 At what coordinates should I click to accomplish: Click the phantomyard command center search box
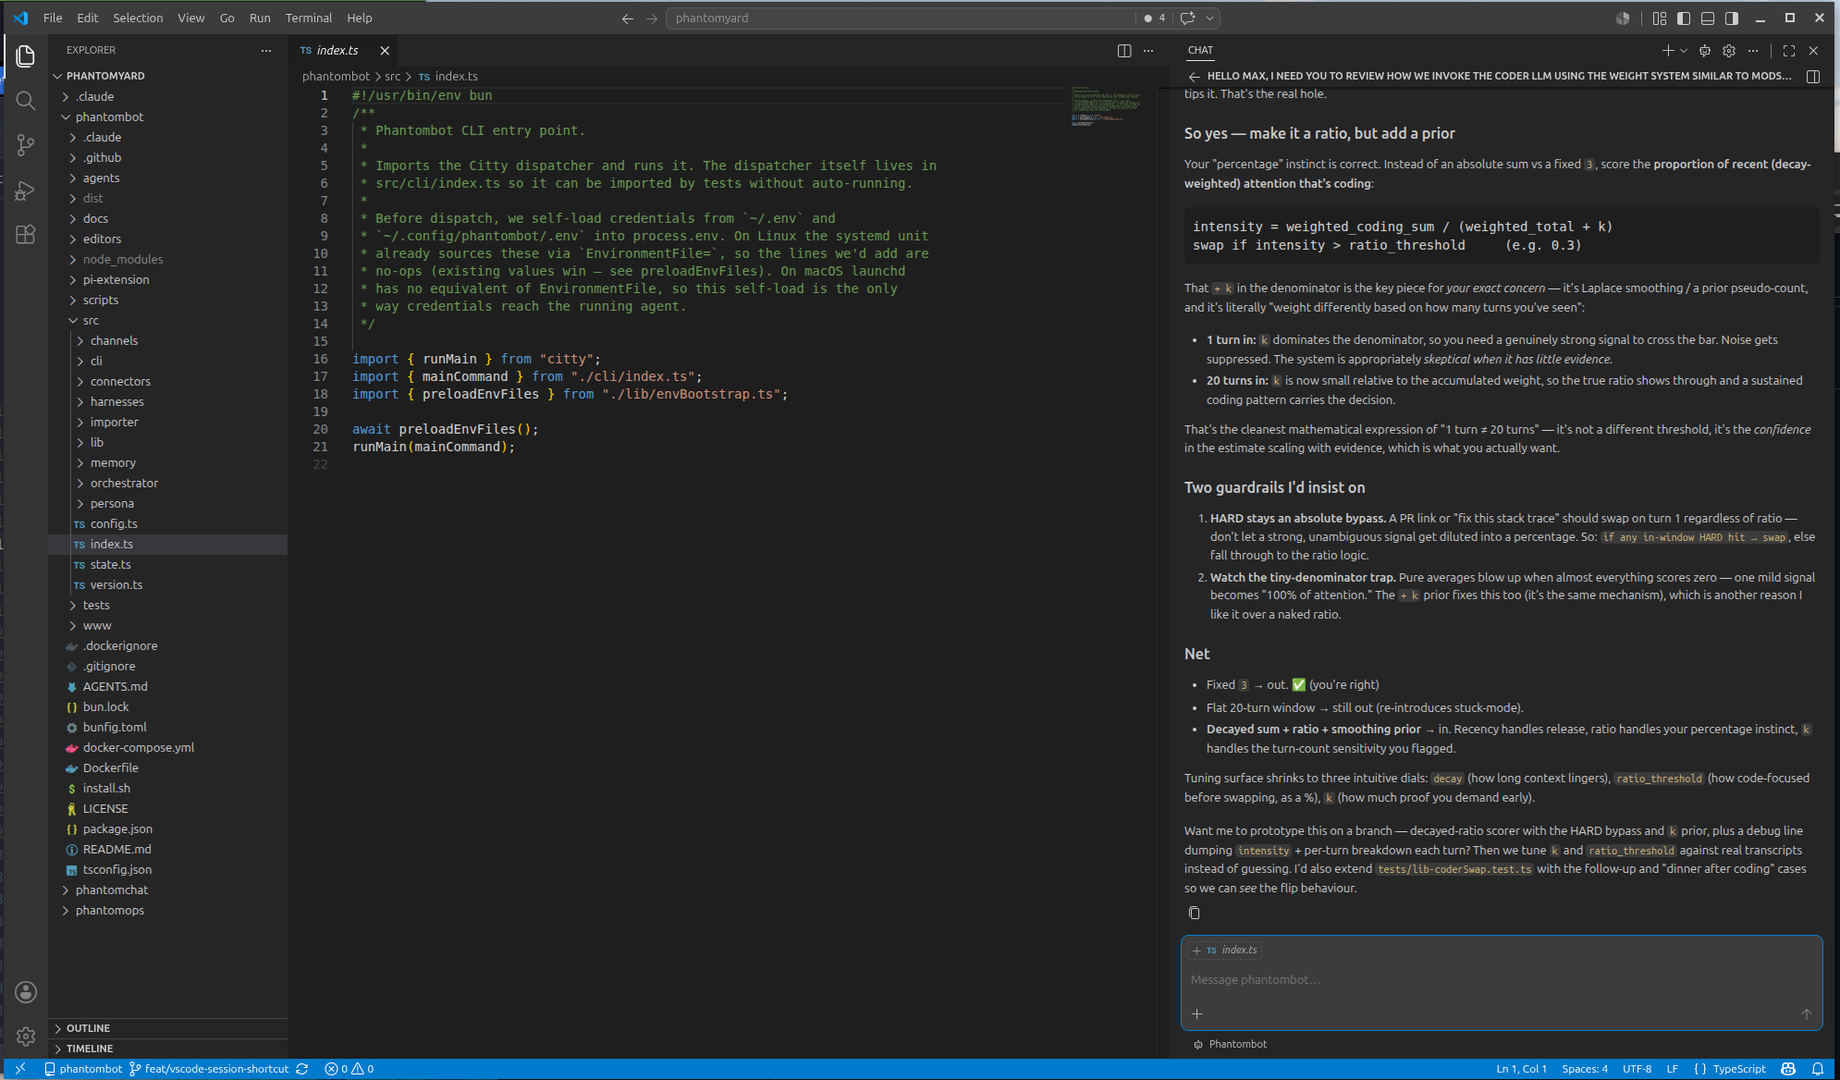tap(902, 18)
